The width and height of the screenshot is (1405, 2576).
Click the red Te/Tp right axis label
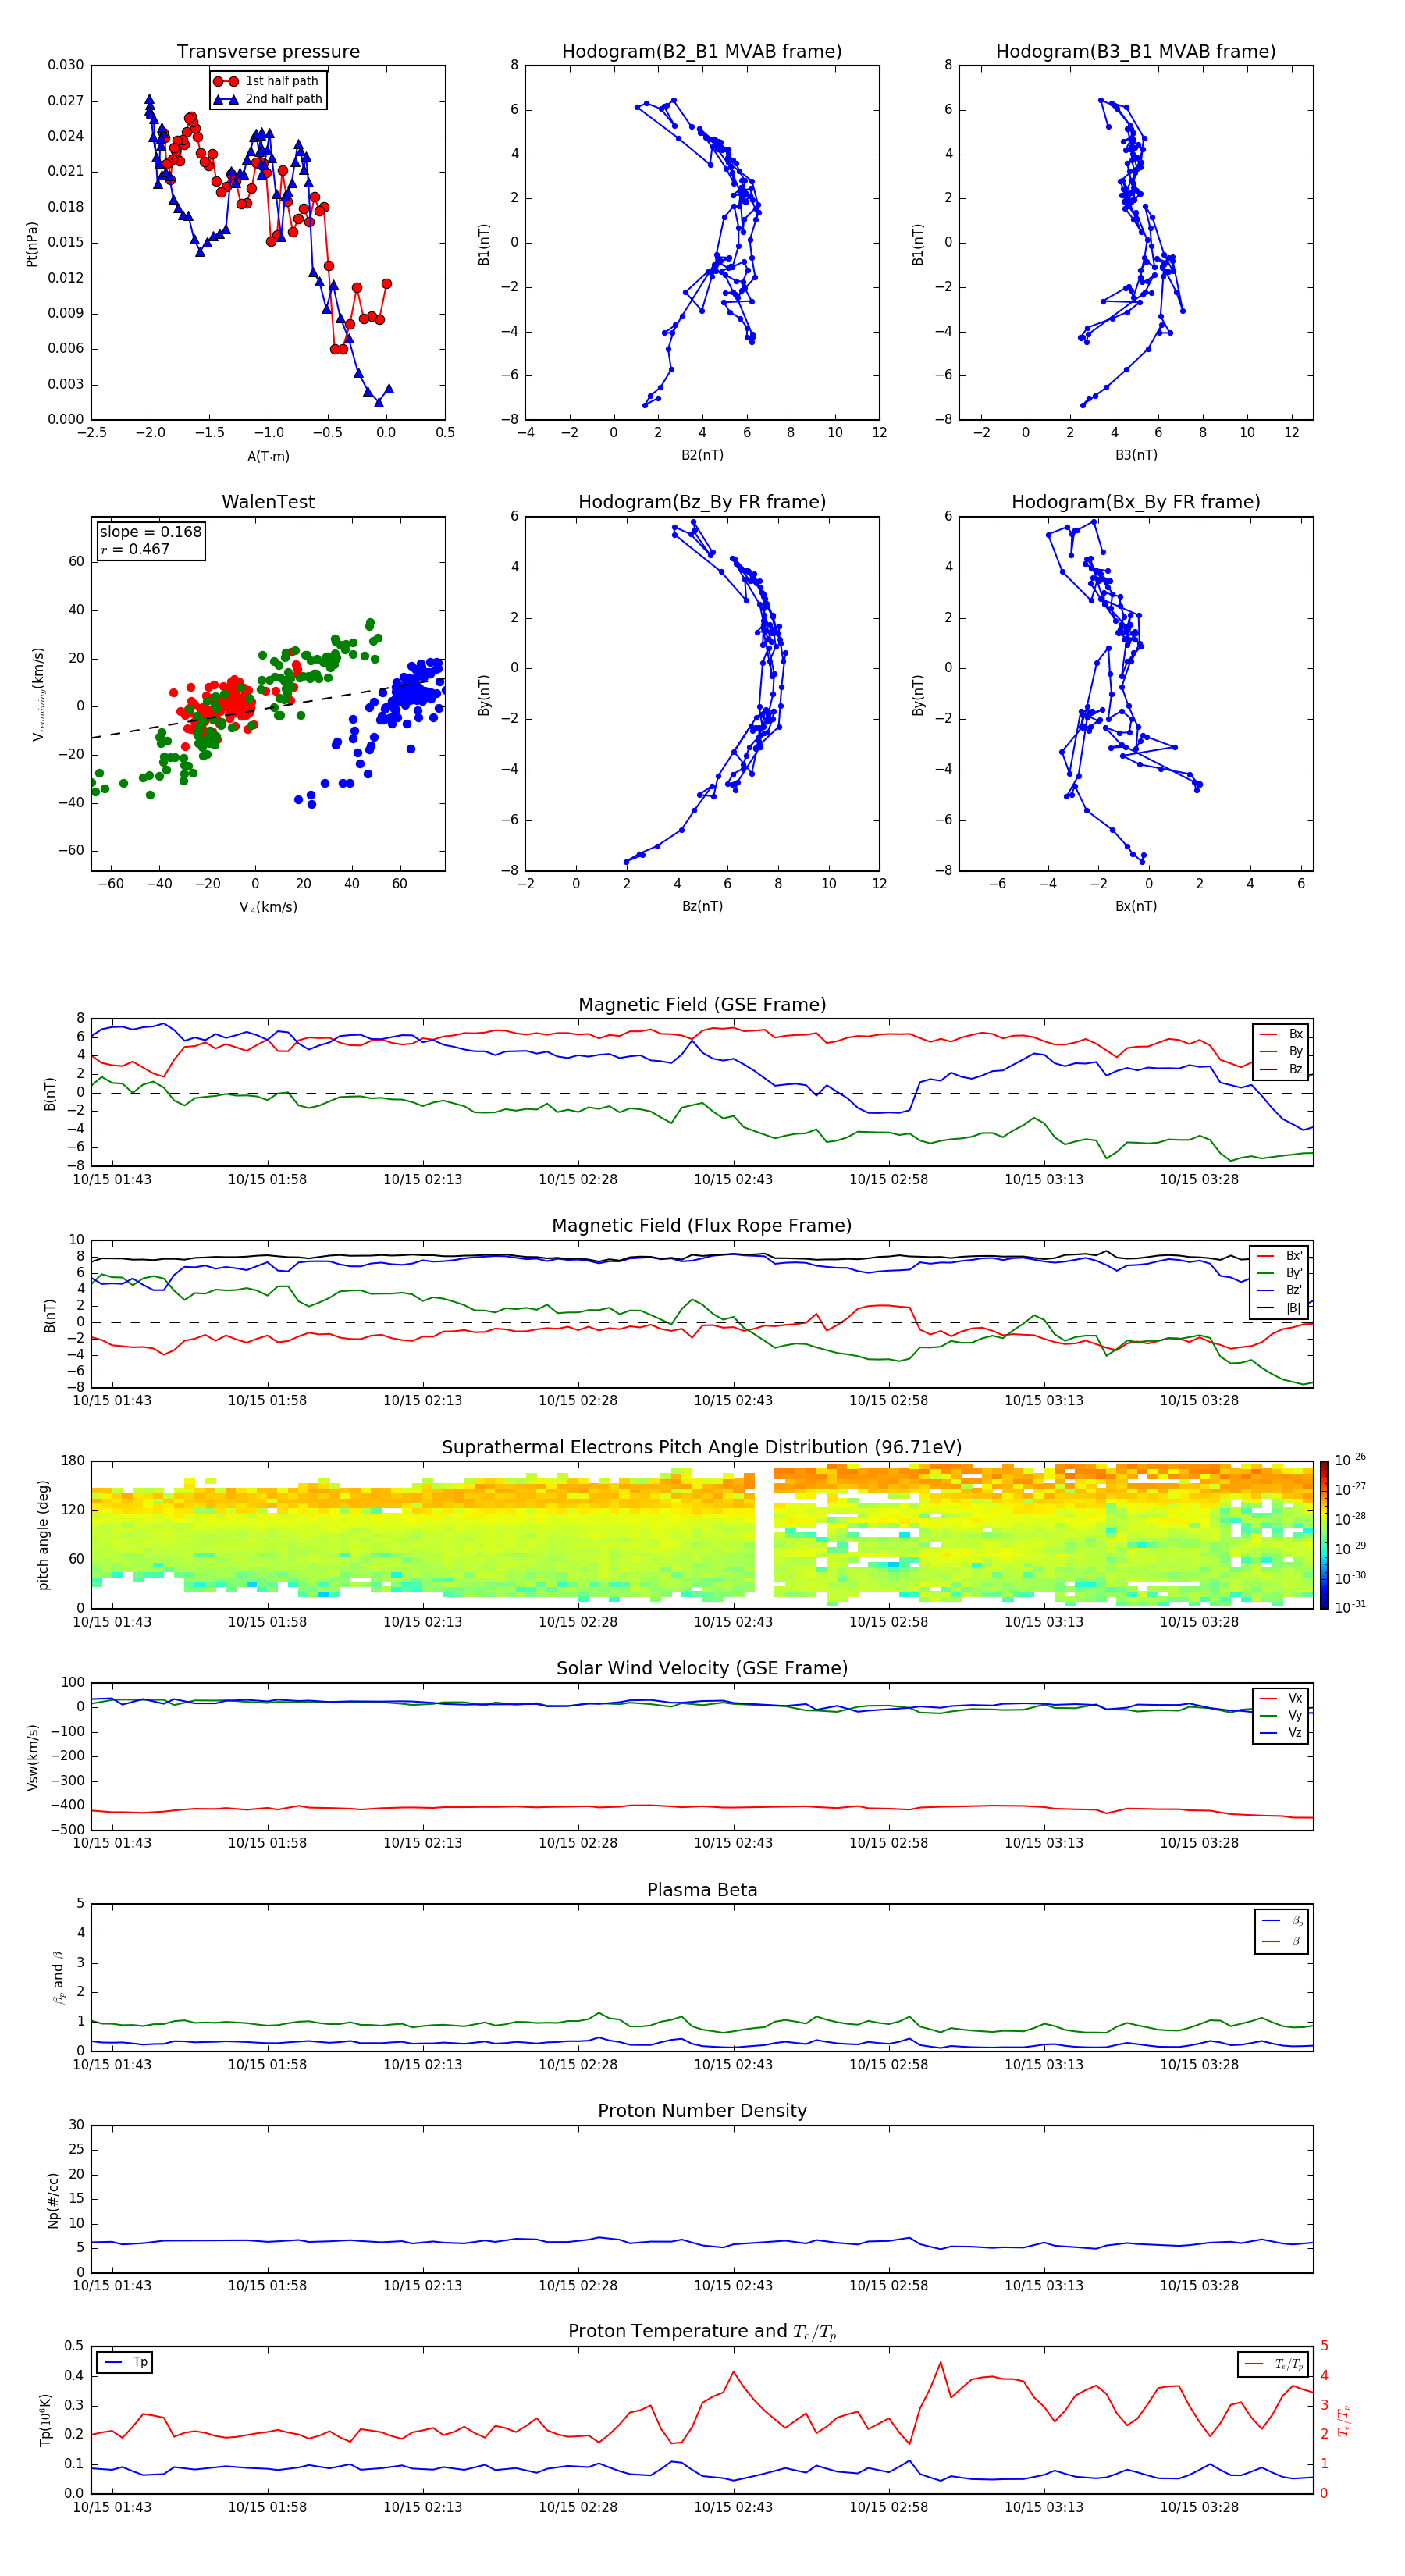1344,2420
